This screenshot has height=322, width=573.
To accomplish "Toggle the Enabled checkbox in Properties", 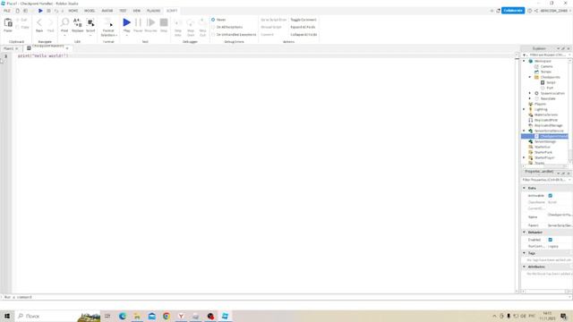I will click(x=551, y=240).
